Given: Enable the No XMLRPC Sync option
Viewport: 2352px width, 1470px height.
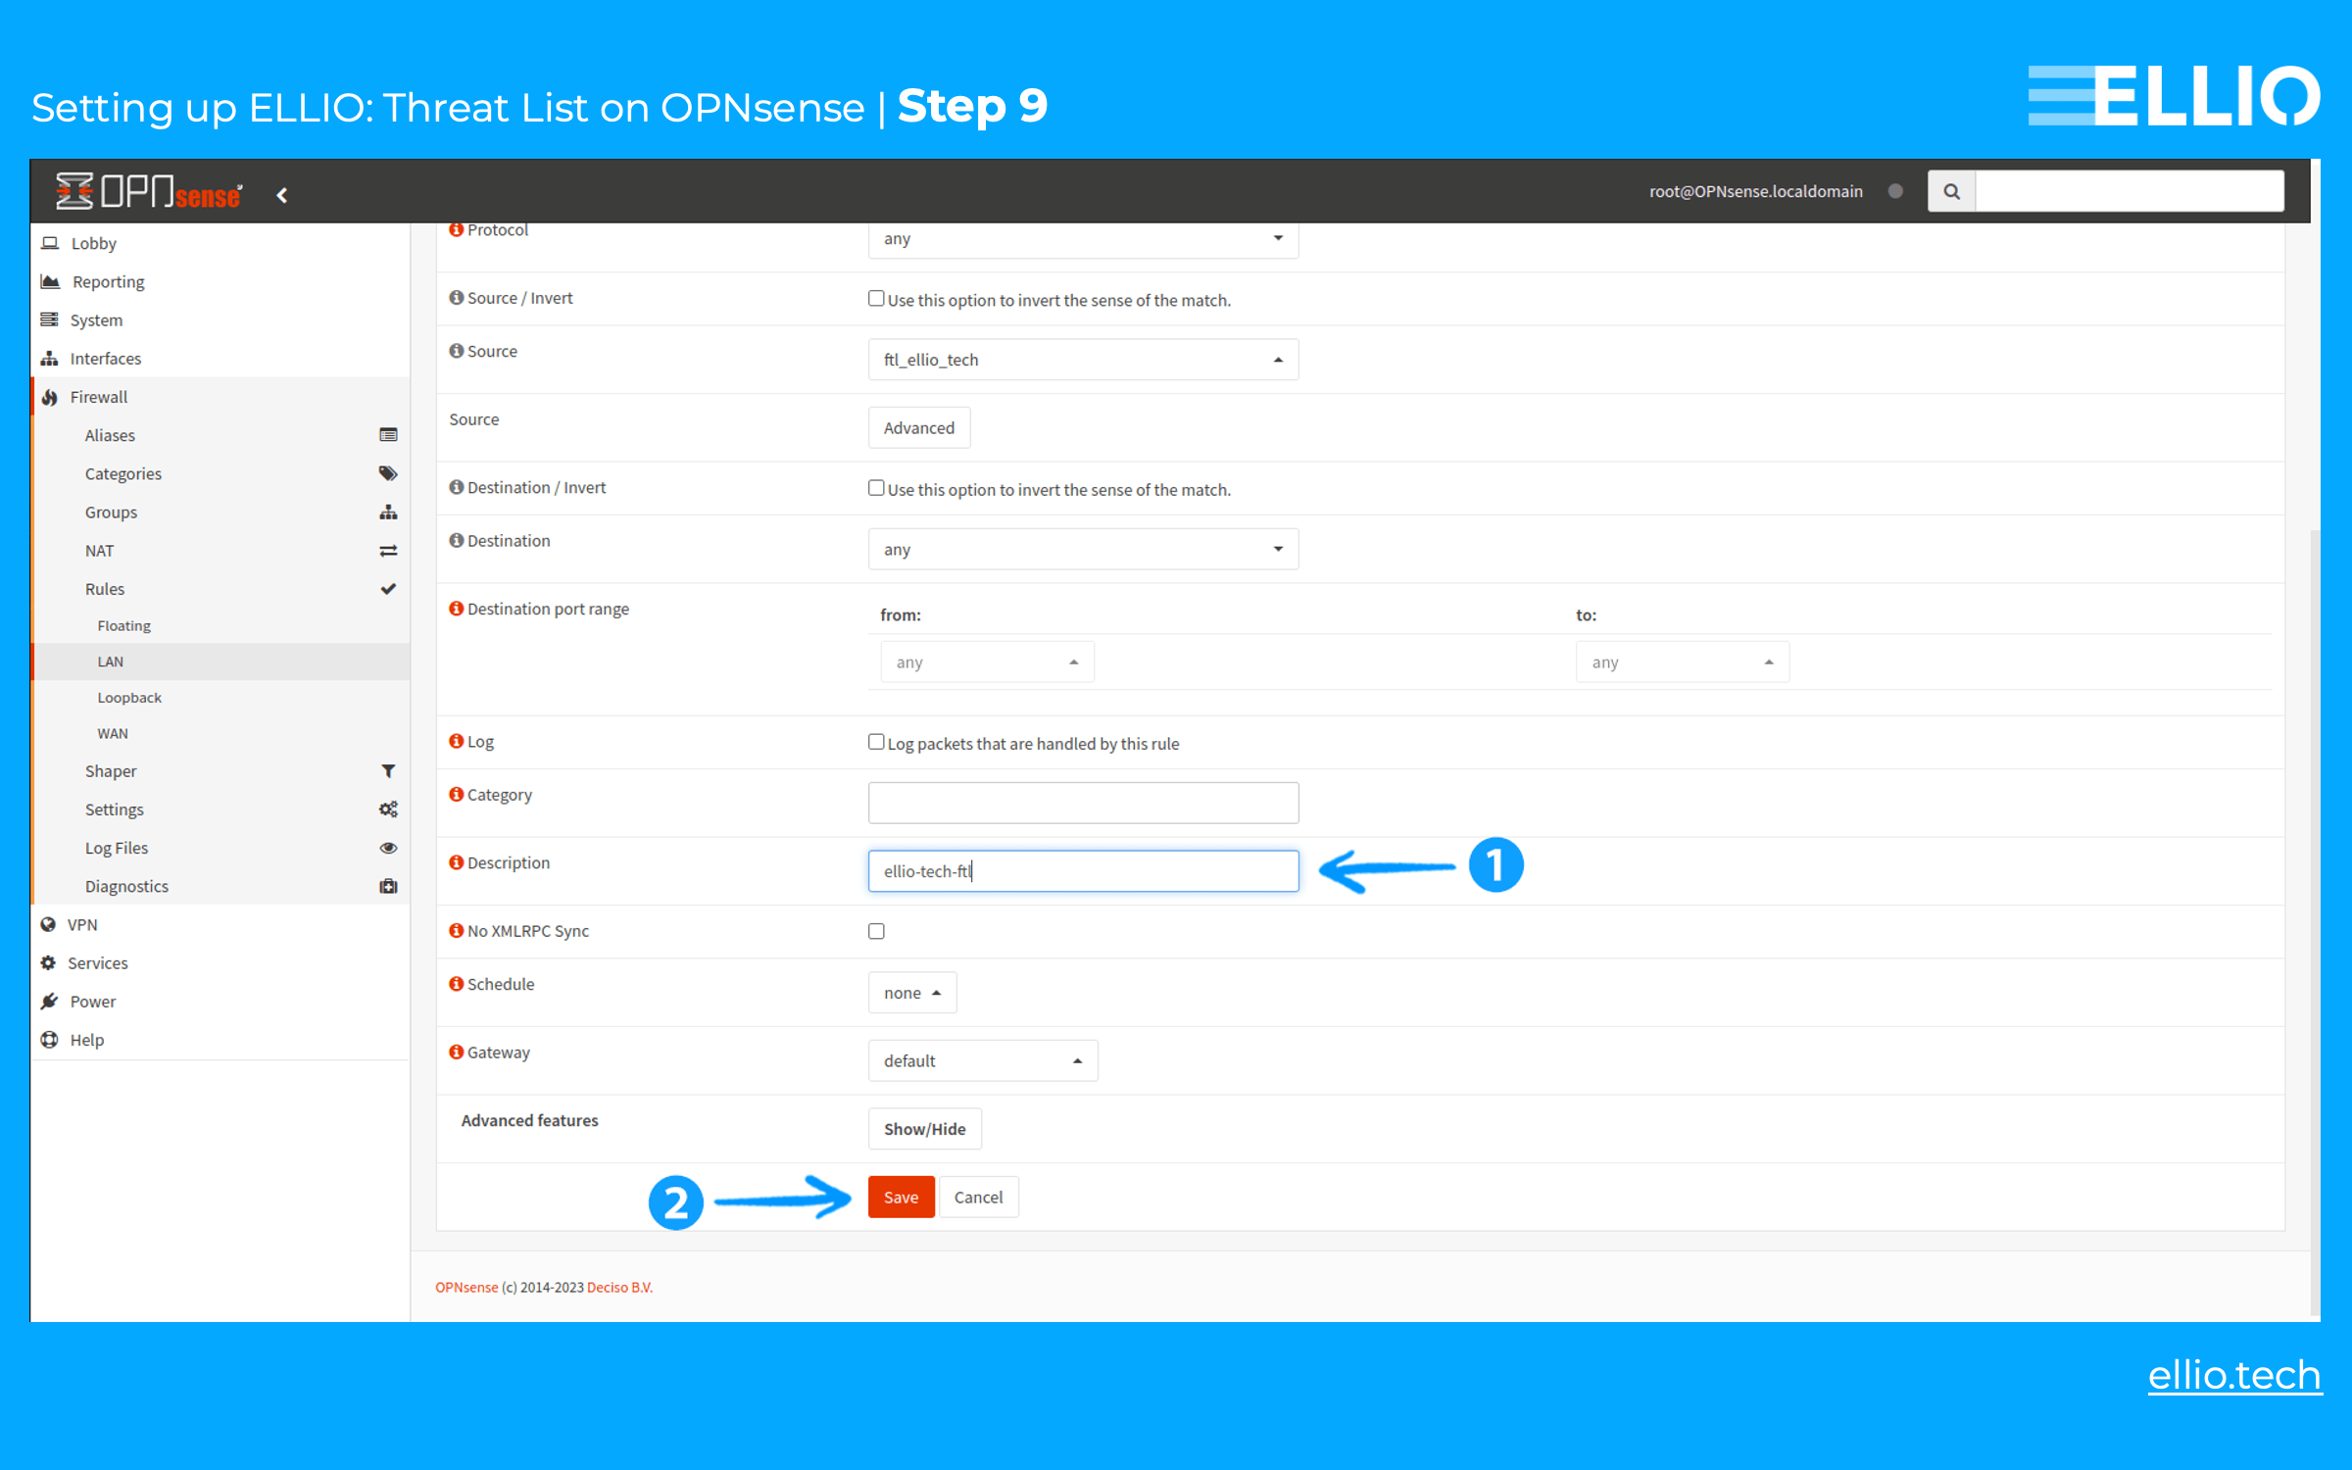Looking at the screenshot, I should [x=876, y=930].
